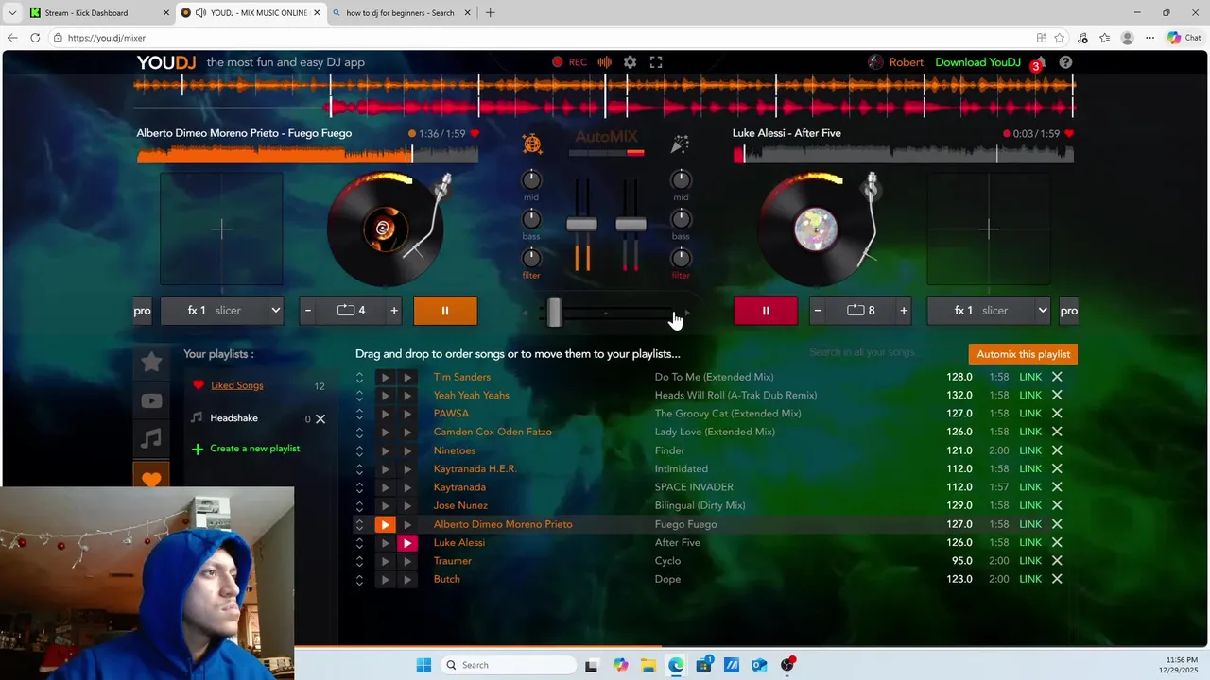The height and width of the screenshot is (680, 1210).
Task: Toggle right deck loop of 8 beats
Action: [861, 311]
